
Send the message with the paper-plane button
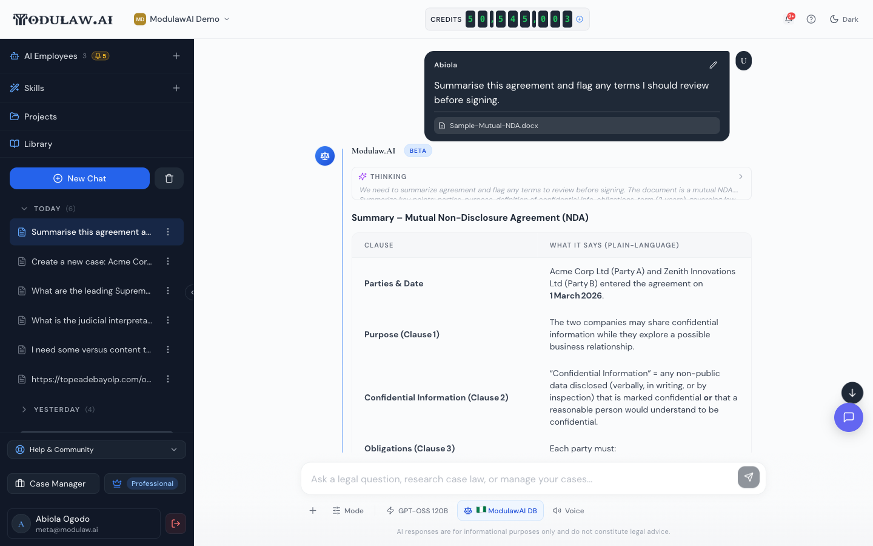(x=749, y=477)
